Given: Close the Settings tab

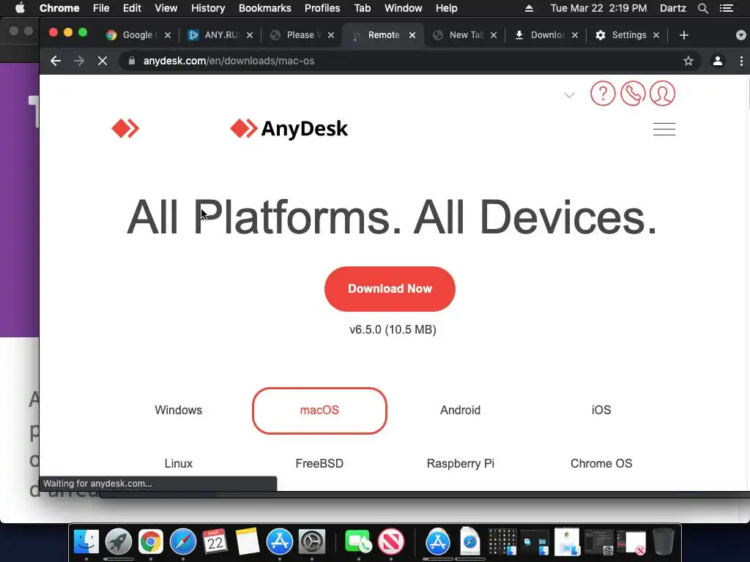Looking at the screenshot, I should coord(656,35).
